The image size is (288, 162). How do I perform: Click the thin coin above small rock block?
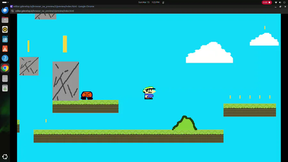28,46
